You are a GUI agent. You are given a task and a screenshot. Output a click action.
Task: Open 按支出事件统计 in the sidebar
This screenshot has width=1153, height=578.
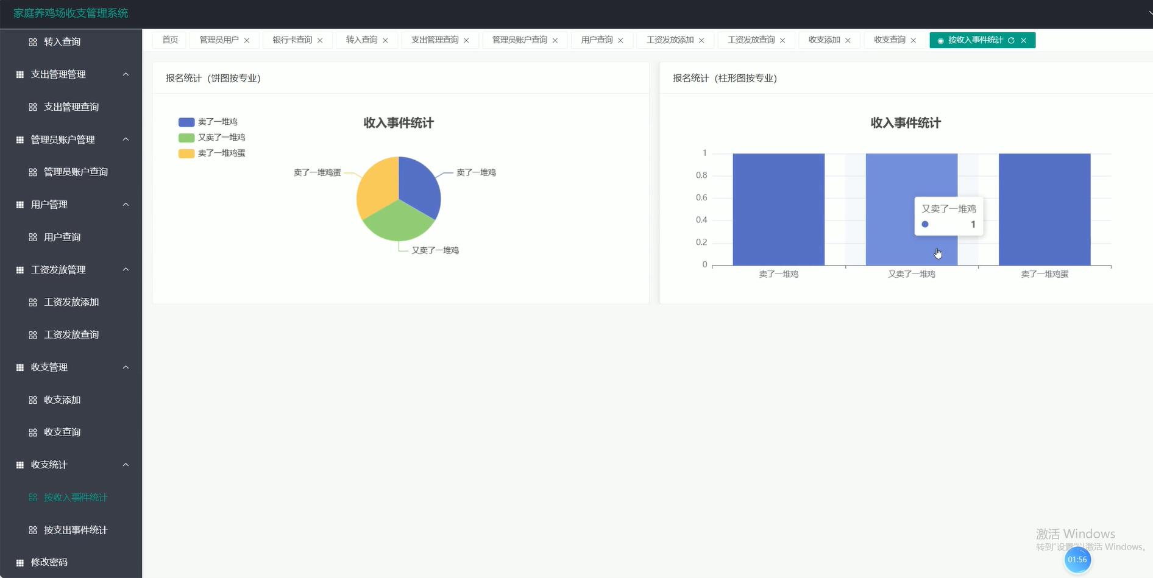tap(75, 530)
